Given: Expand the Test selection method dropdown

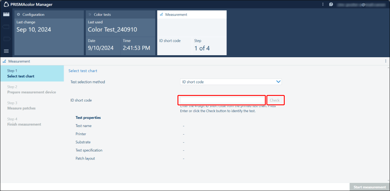Looking at the screenshot, I should pyautogui.click(x=230, y=82).
